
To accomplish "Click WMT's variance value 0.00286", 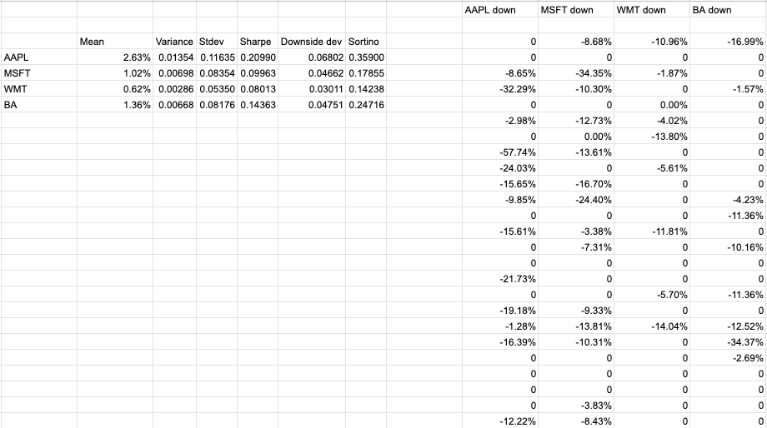I will point(174,89).
